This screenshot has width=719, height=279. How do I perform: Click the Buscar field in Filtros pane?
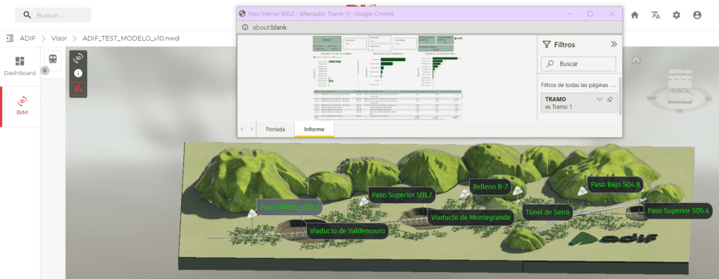pos(579,64)
